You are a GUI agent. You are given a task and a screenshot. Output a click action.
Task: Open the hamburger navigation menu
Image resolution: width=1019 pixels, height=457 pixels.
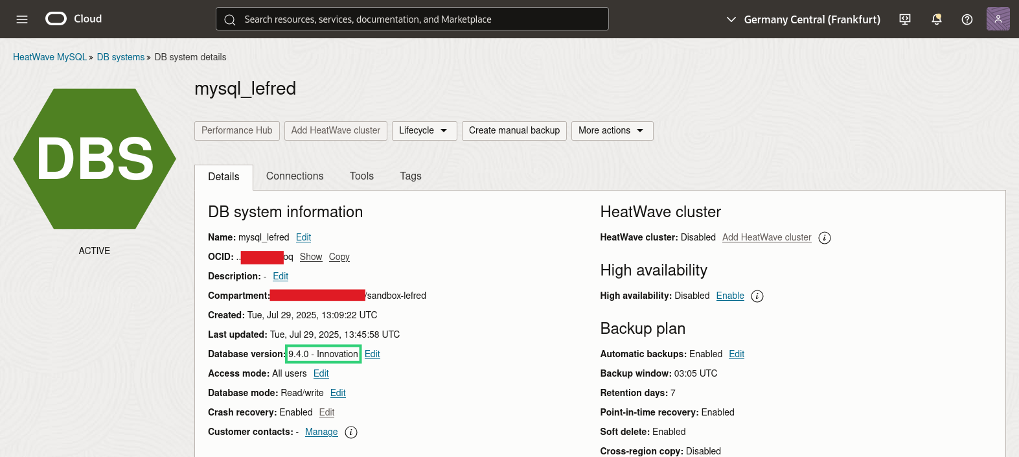tap(22, 19)
